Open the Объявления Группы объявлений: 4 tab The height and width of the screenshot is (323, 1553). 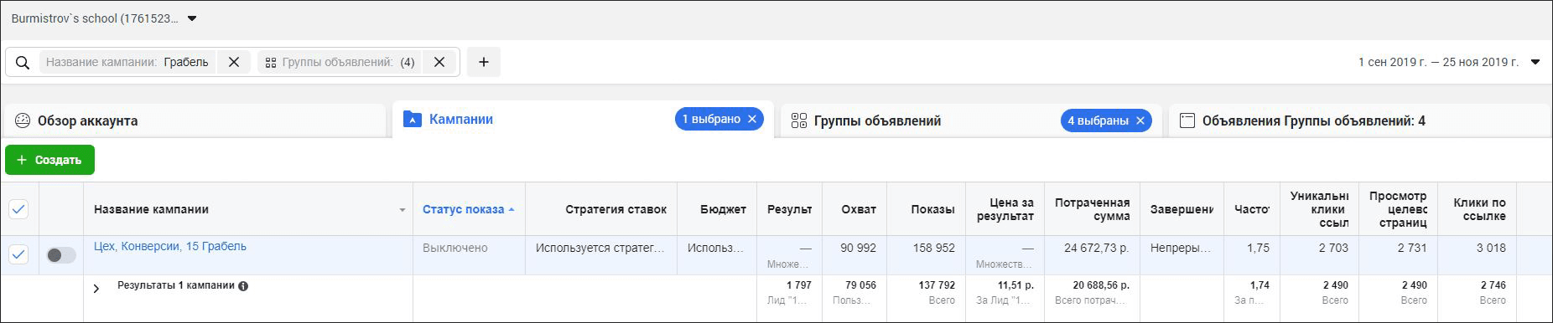1313,120
